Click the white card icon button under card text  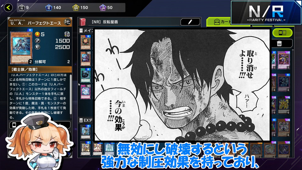(14, 125)
